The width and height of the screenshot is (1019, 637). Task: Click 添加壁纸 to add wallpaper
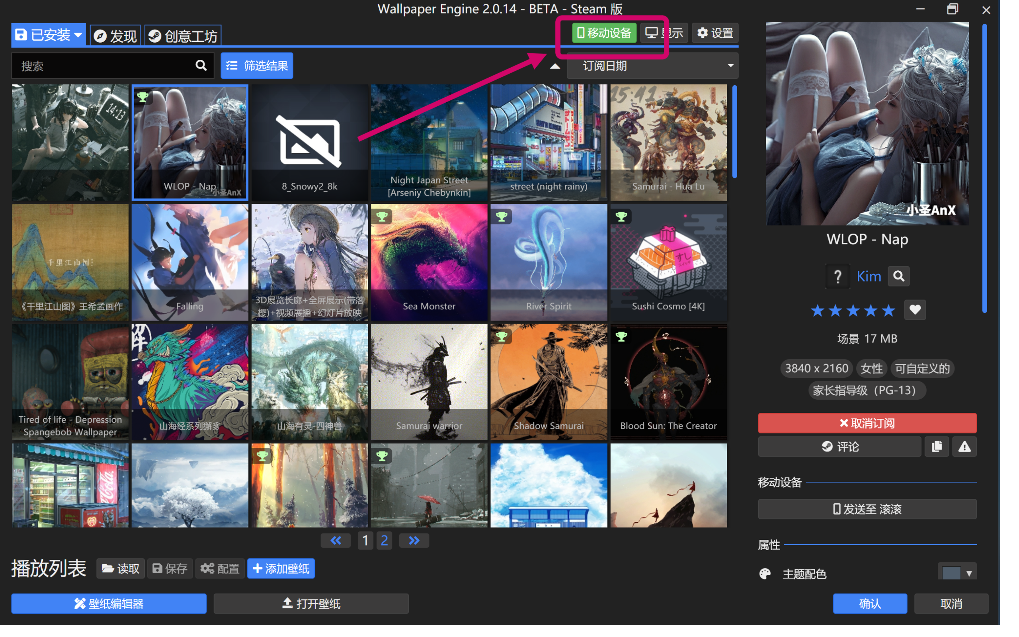click(x=281, y=569)
